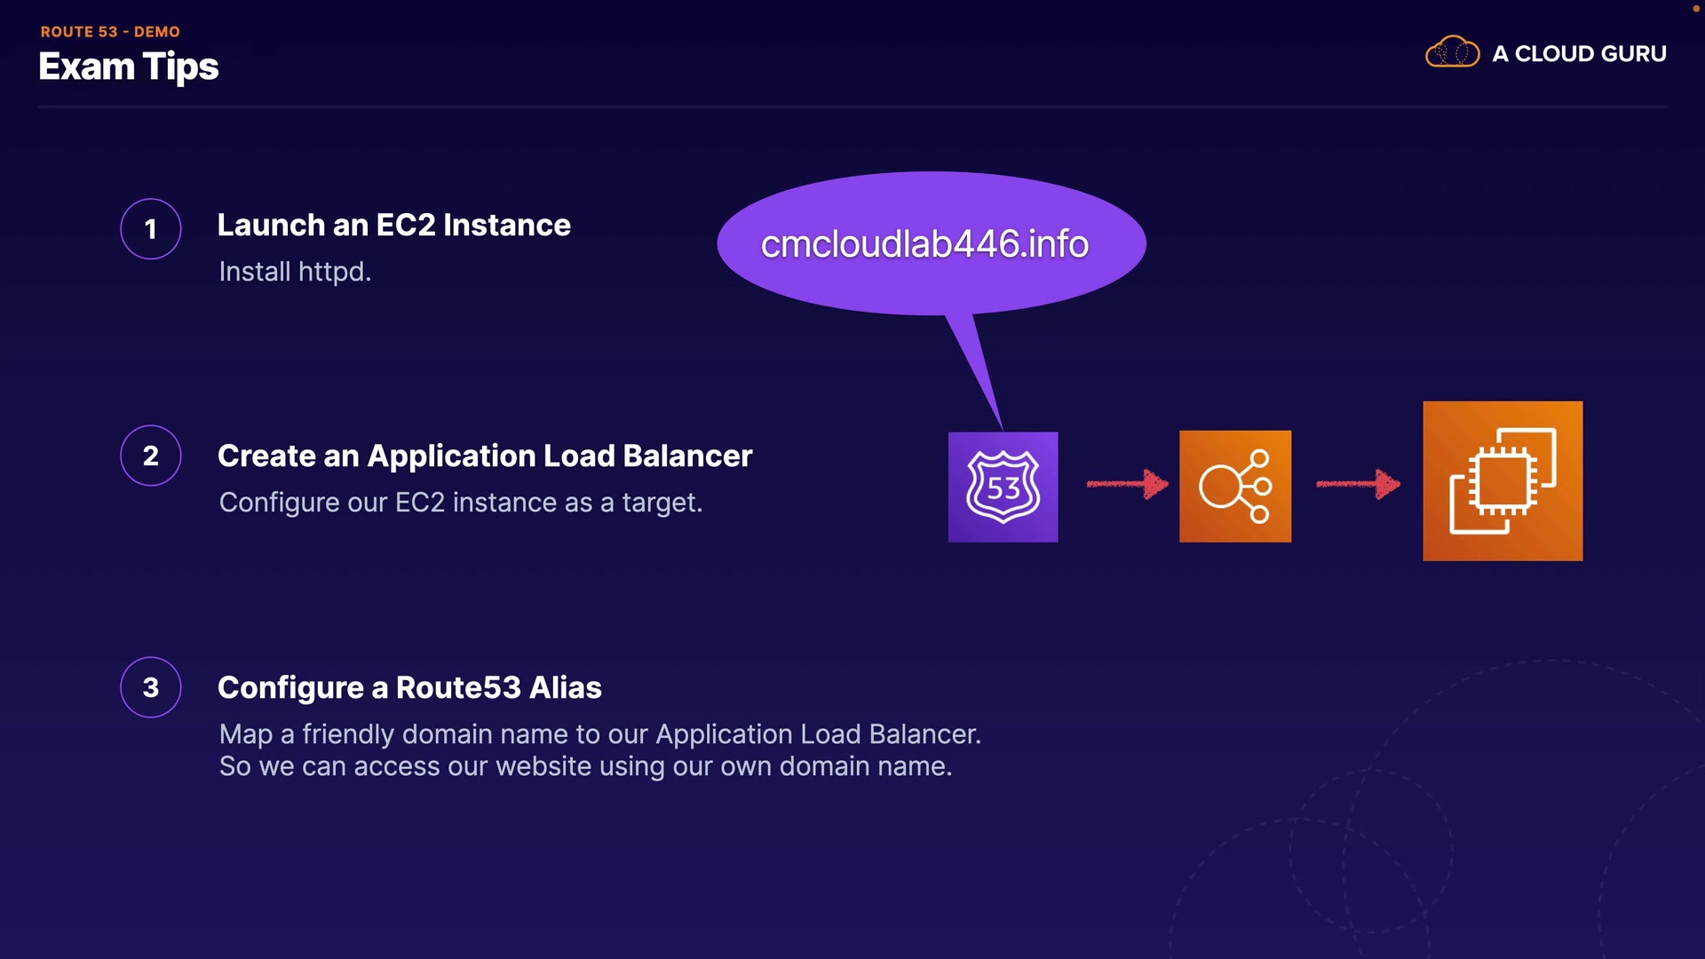Click the cmcloudlab446.info speech bubble
Screen dimensions: 1705x959
[x=925, y=244]
